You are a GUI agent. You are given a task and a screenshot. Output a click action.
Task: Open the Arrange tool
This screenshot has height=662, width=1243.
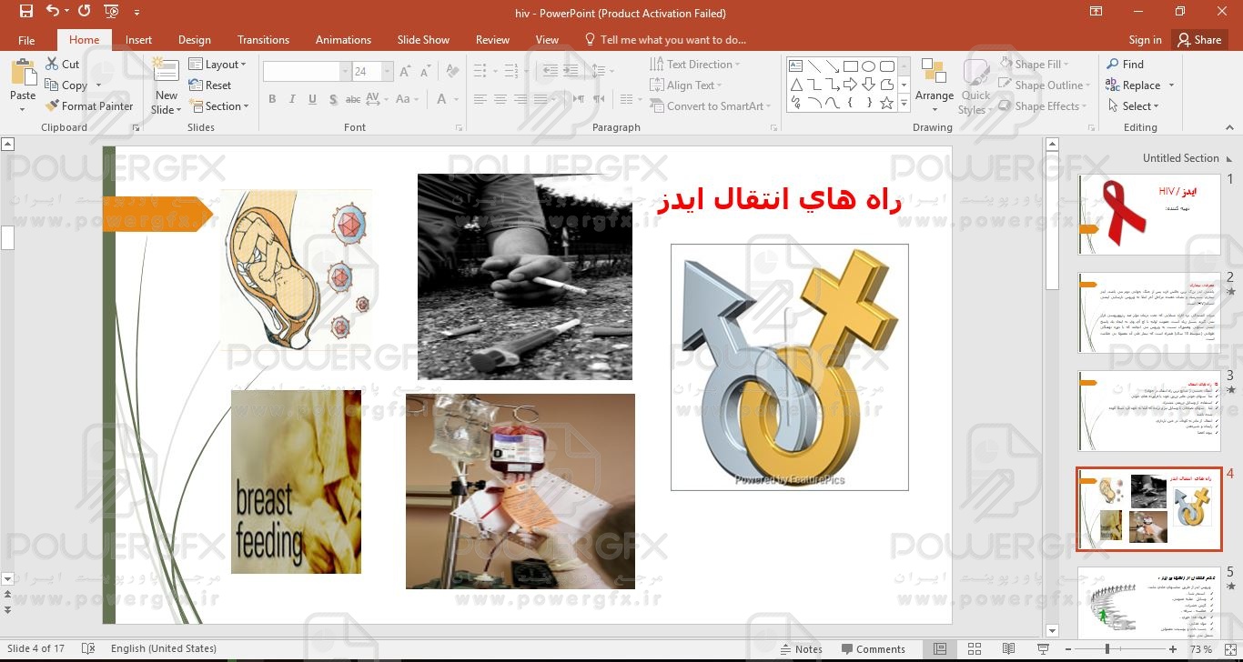tap(934, 82)
